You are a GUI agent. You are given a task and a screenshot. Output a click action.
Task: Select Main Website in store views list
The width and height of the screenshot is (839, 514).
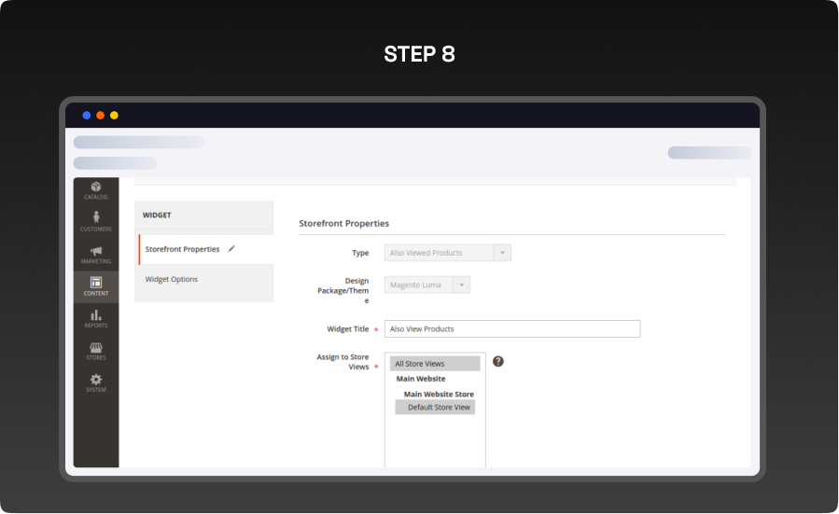coord(421,379)
